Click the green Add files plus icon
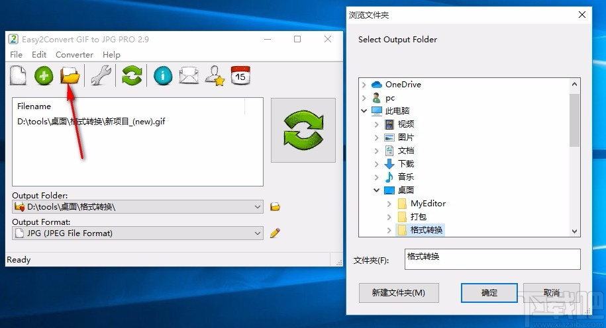 pyautogui.click(x=44, y=75)
